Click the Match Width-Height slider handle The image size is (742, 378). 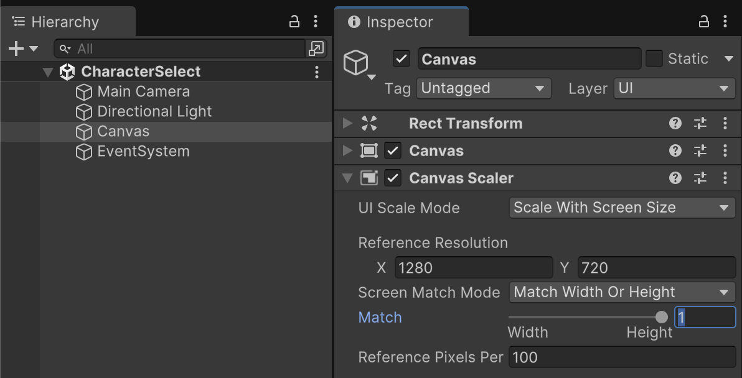pyautogui.click(x=662, y=318)
